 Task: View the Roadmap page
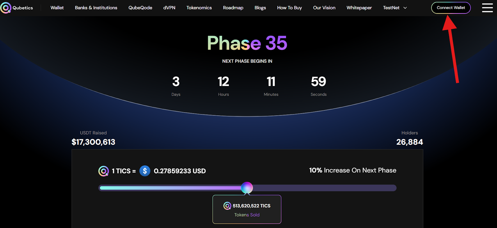[233, 8]
